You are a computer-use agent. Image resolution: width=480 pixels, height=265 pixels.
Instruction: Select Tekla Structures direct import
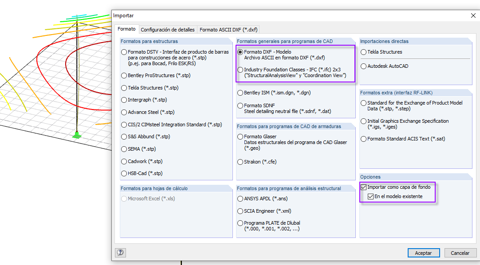[x=364, y=52]
